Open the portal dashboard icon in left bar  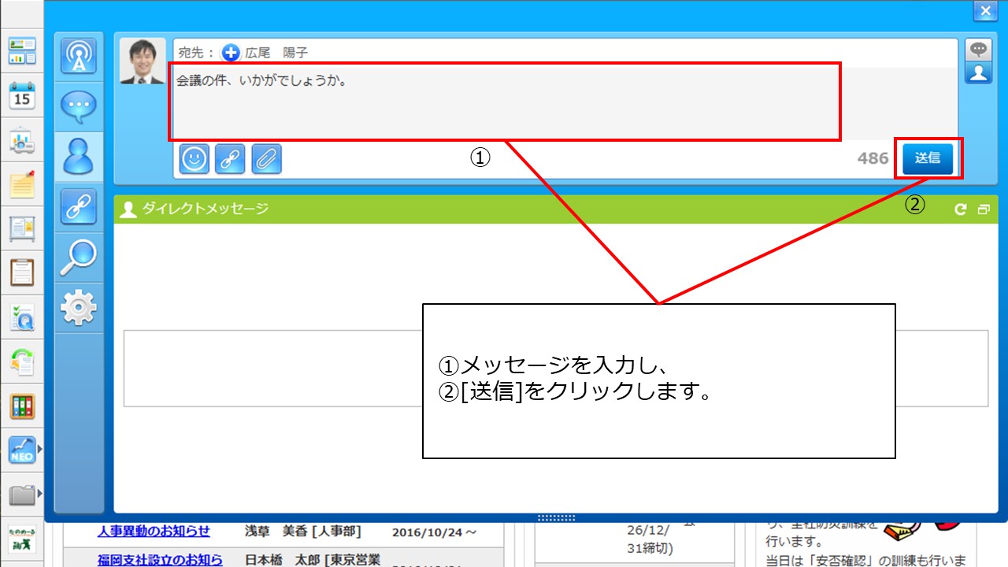[22, 50]
